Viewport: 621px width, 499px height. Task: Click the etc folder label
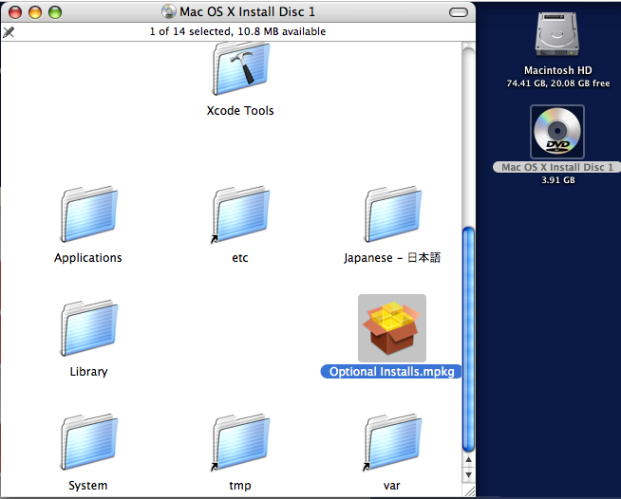click(240, 258)
